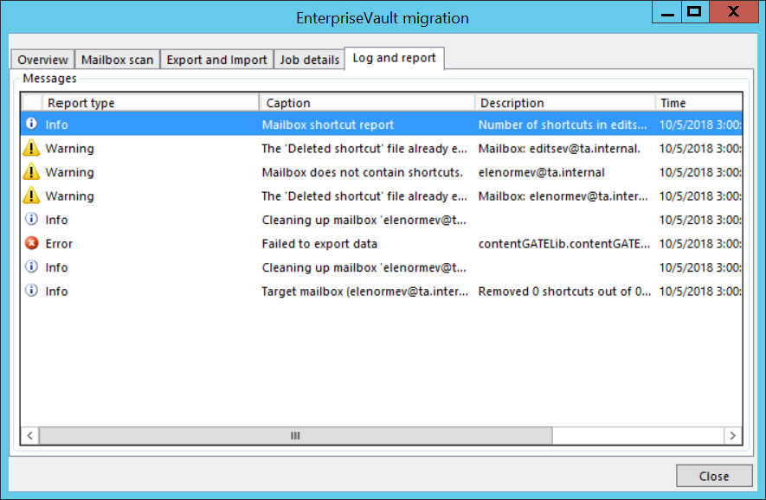The width and height of the screenshot is (766, 500).
Task: Click warning icon on the editsev mailbox row
Action: pyautogui.click(x=32, y=149)
